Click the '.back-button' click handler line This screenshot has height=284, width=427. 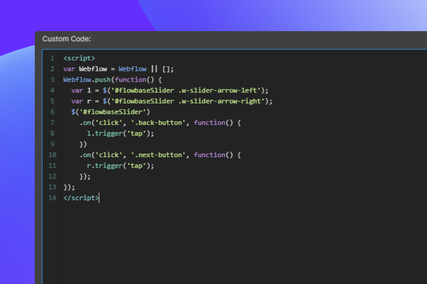[160, 123]
